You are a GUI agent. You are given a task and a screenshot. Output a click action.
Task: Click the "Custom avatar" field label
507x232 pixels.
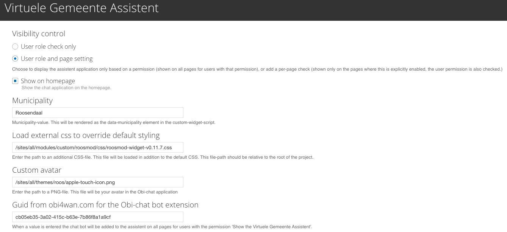tap(37, 170)
